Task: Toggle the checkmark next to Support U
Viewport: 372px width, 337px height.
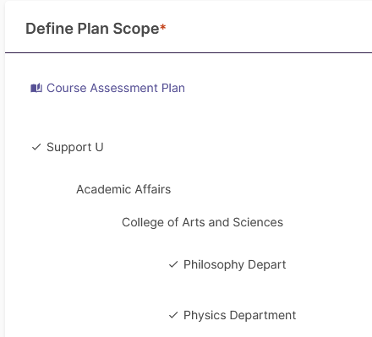Action: [x=36, y=147]
